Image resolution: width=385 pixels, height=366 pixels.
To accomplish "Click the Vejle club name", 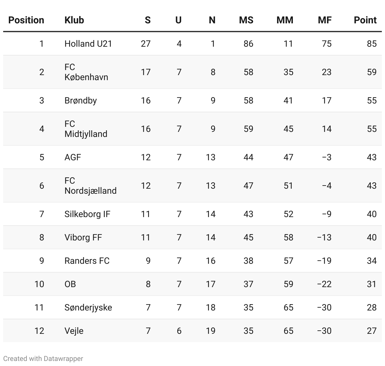I will (x=74, y=331).
